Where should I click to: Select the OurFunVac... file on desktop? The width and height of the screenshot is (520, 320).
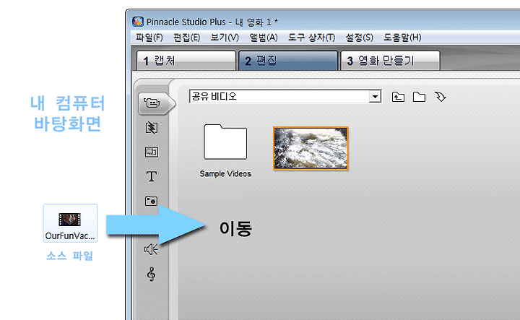tap(70, 222)
